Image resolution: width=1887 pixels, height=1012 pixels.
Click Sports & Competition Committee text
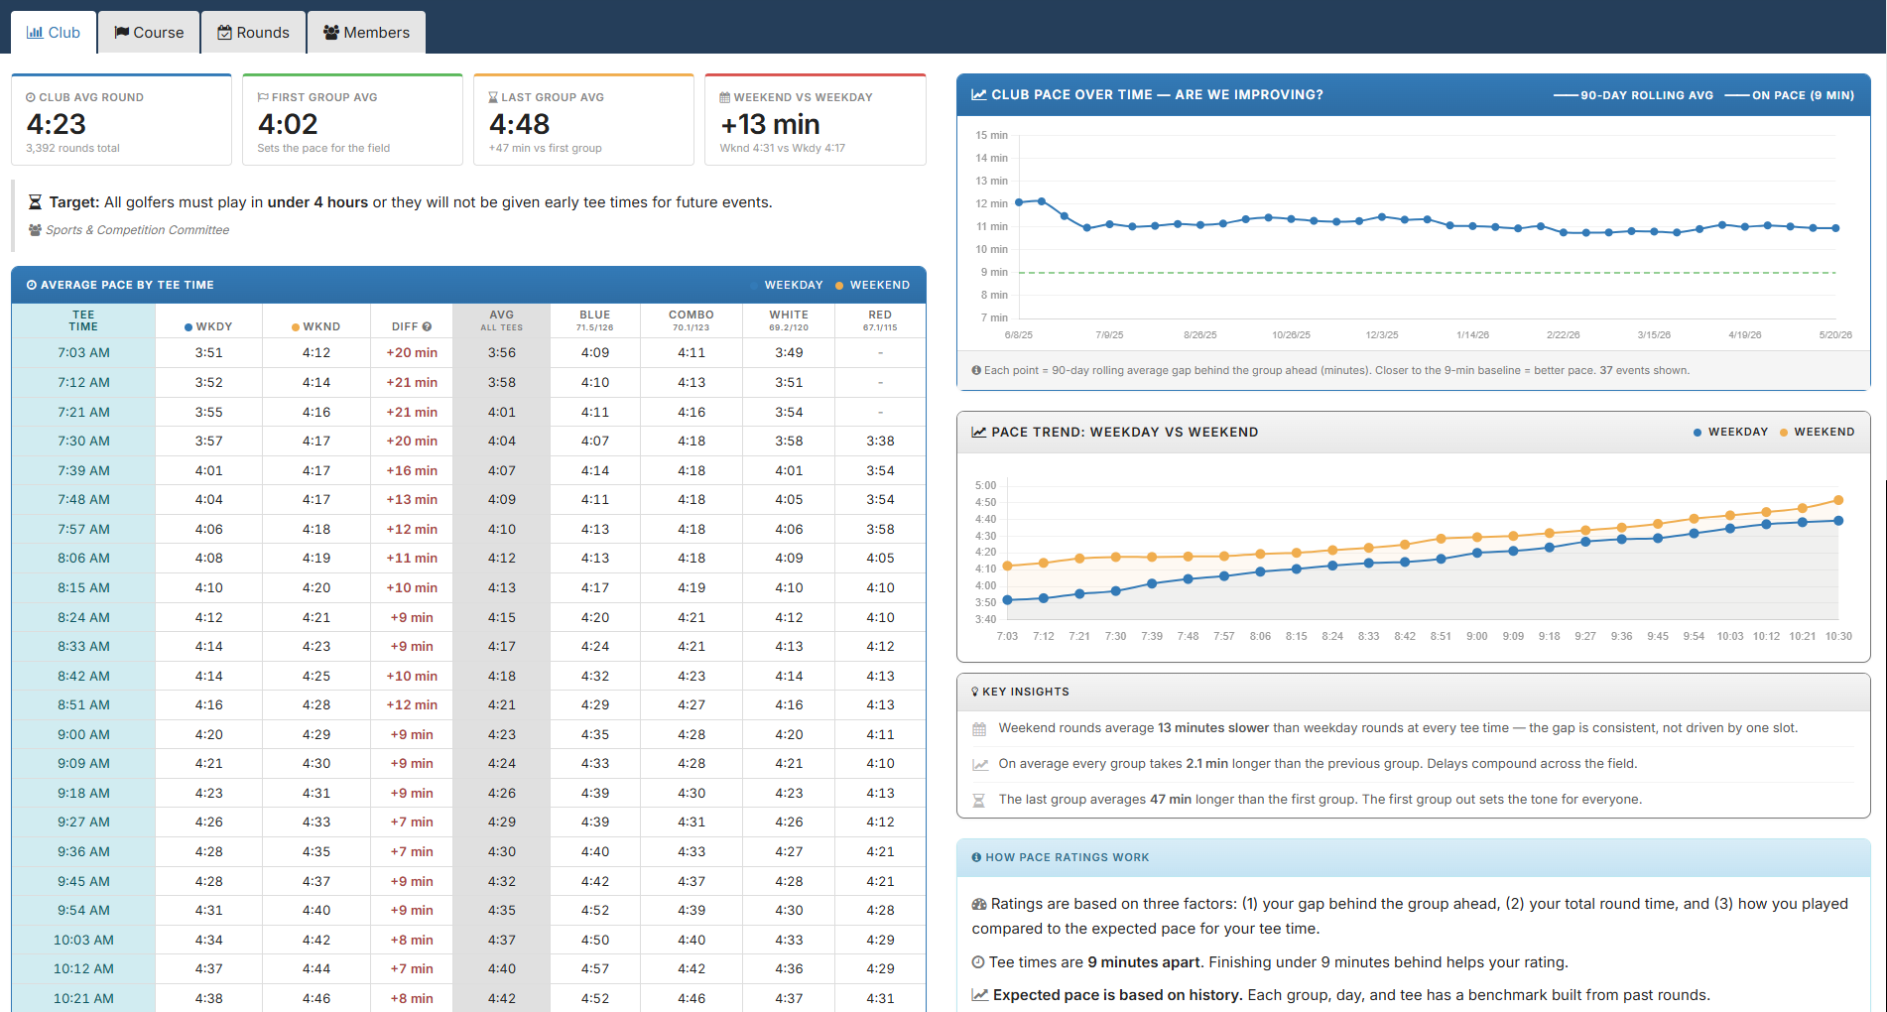(137, 230)
